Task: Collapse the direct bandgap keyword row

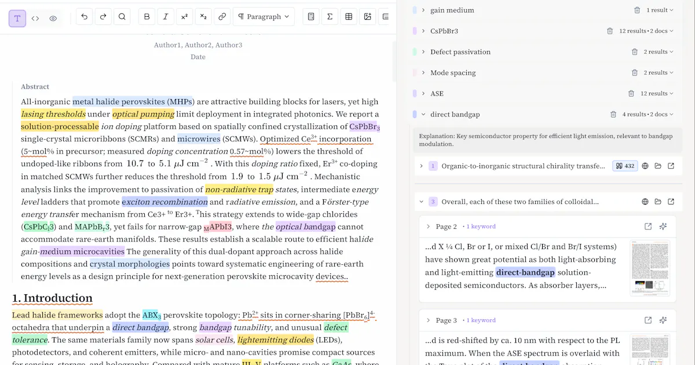Action: [x=423, y=114]
